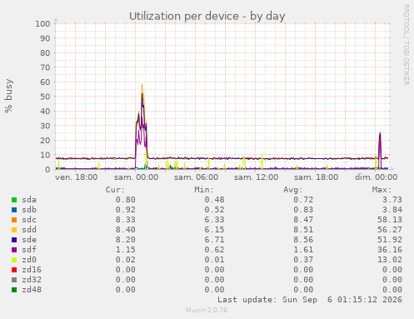
Task: Click the 'zd0' device label
Action: tap(29, 260)
